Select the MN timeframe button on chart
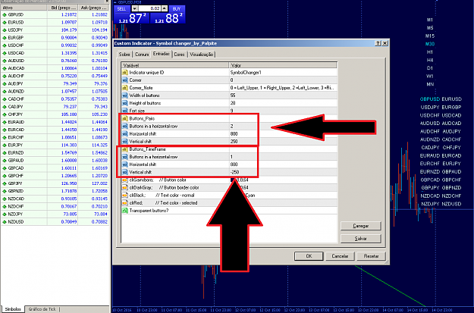The height and width of the screenshot is (313, 474). pyautogui.click(x=430, y=84)
